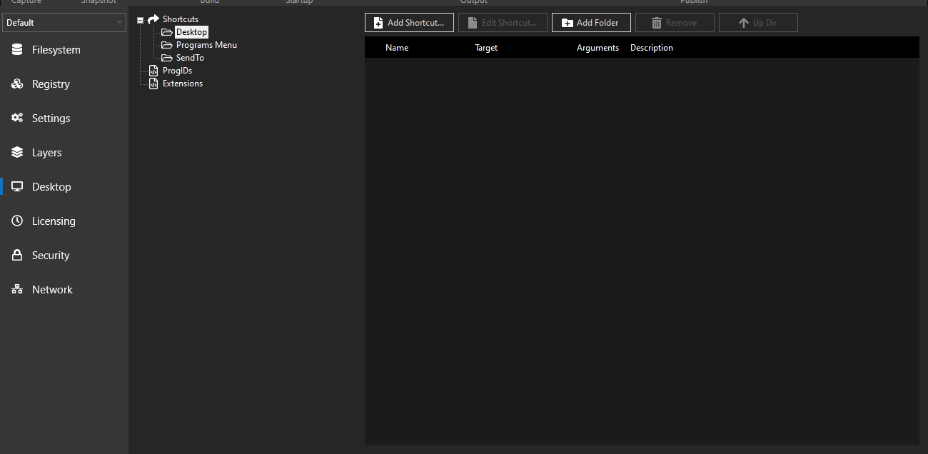Select the Desktop panel icon
The image size is (928, 454).
click(x=16, y=186)
